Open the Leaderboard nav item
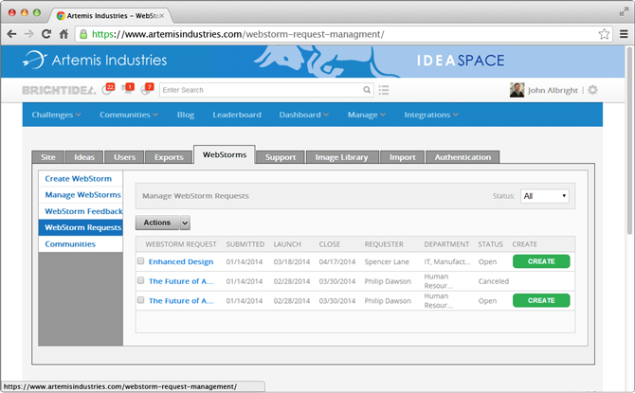Viewport: 635px width, 393px height. (237, 115)
